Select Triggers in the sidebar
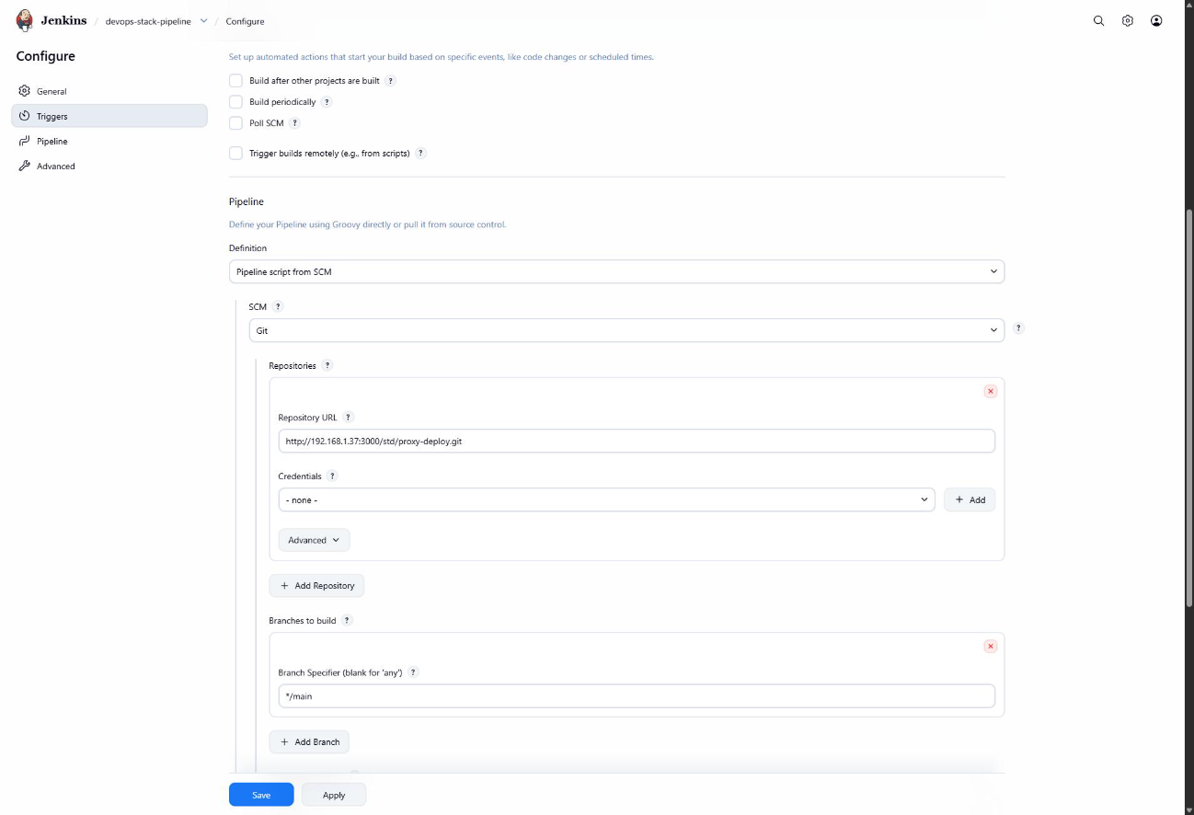Screen dimensions: 1194x815 [109, 116]
